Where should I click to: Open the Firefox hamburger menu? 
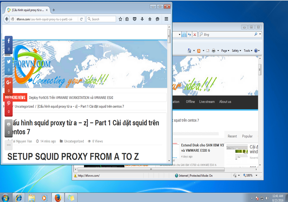coord(166,19)
